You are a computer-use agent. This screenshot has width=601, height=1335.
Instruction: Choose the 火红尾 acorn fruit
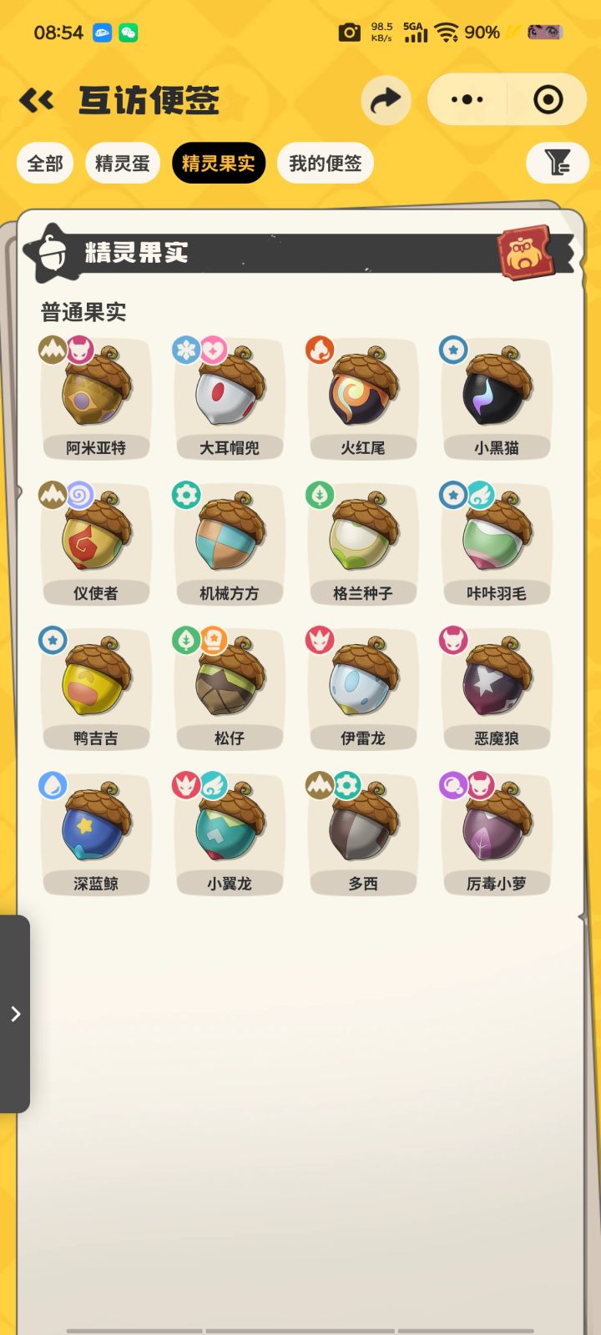point(363,399)
